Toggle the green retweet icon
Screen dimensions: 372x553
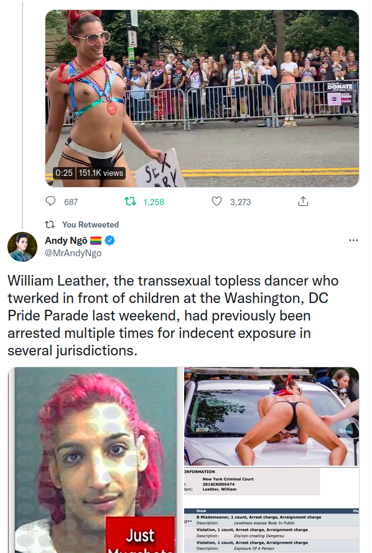coord(130,201)
